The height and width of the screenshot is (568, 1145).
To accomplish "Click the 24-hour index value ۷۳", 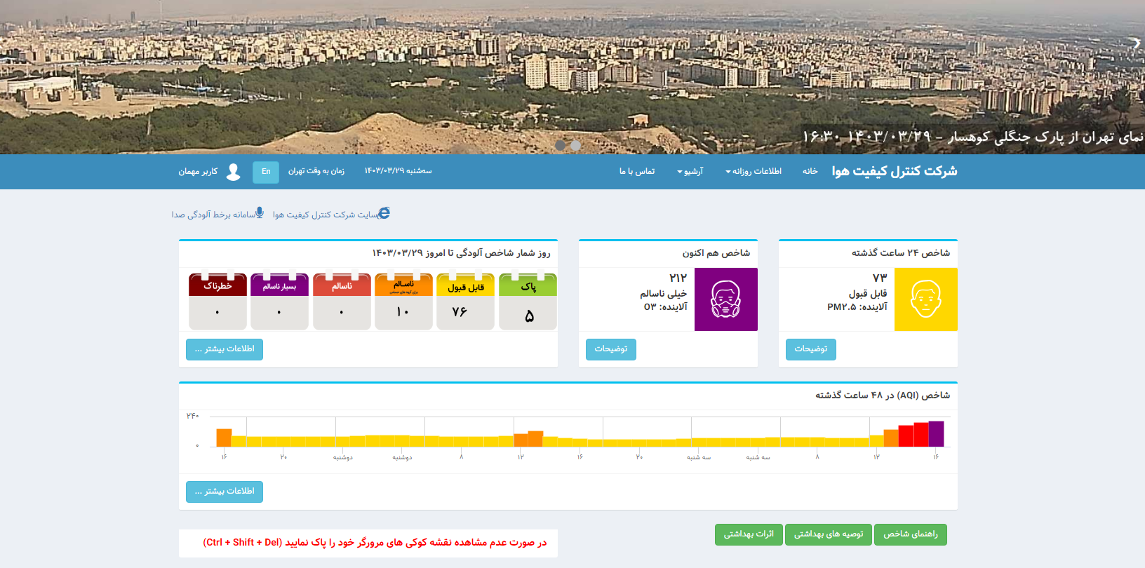I will click(x=880, y=278).
